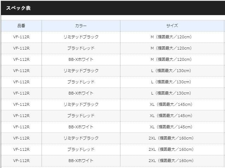Viewport: 225px width, 168px height.
Task: Select ブラッドレッド in the 2XL row
Action: point(81,149)
